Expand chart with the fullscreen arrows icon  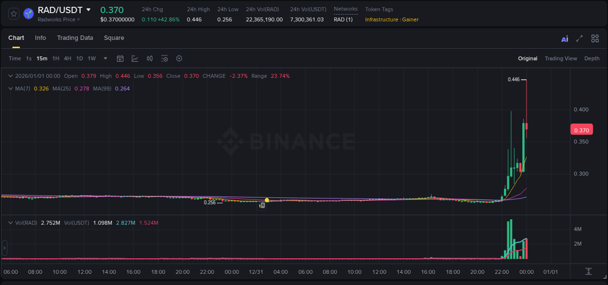click(x=580, y=38)
